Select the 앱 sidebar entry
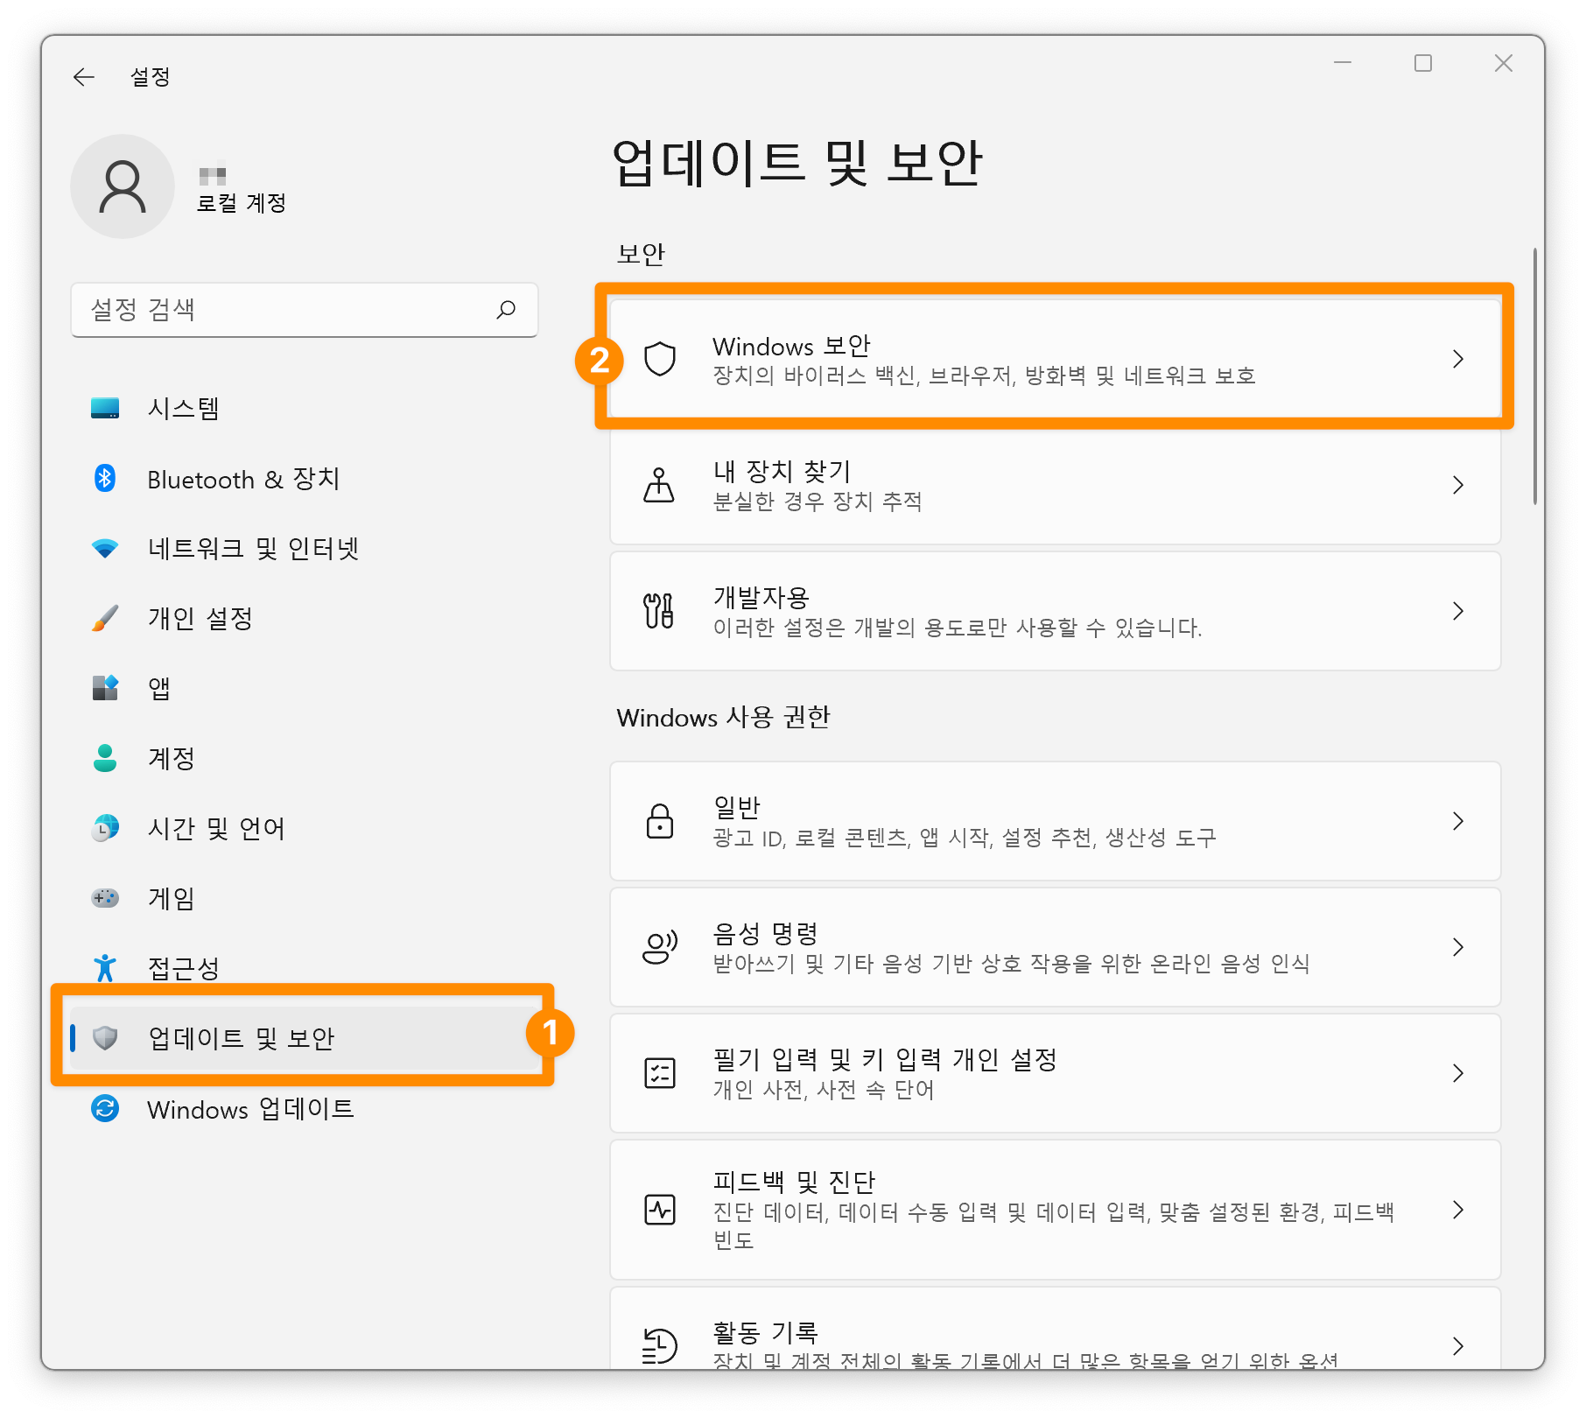Viewport: 1586px width, 1418px height. point(305,688)
